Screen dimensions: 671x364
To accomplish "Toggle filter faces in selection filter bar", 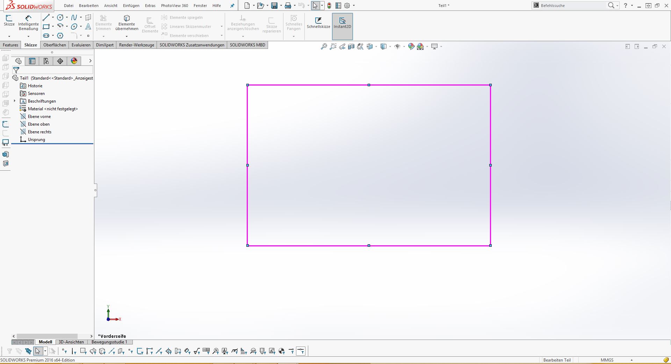I will tap(83, 351).
